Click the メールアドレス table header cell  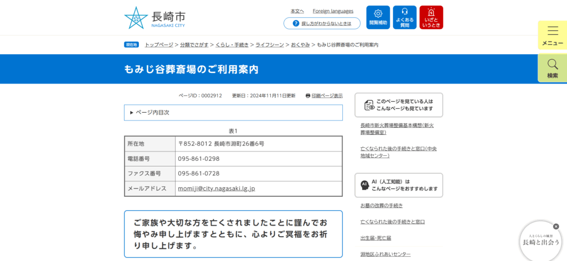click(150, 189)
